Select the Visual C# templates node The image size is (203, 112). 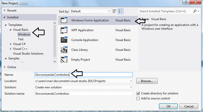[19, 44]
